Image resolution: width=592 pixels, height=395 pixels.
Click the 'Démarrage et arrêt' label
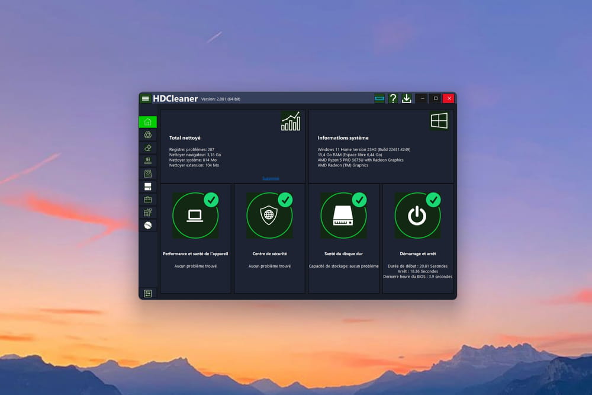click(417, 254)
